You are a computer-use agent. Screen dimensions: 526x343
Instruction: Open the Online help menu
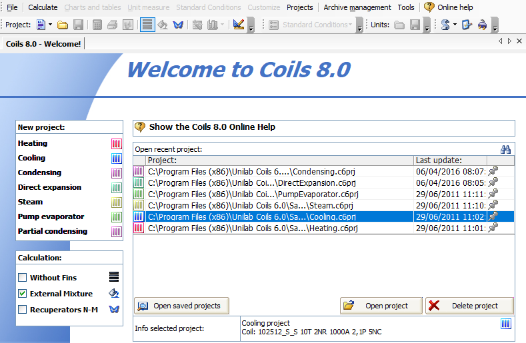pyautogui.click(x=449, y=7)
